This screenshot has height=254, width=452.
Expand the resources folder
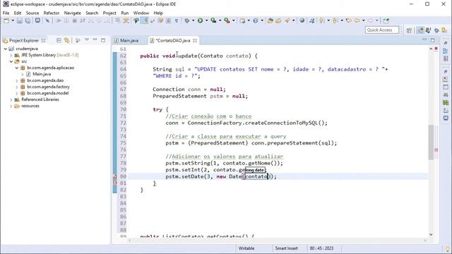tap(11, 106)
